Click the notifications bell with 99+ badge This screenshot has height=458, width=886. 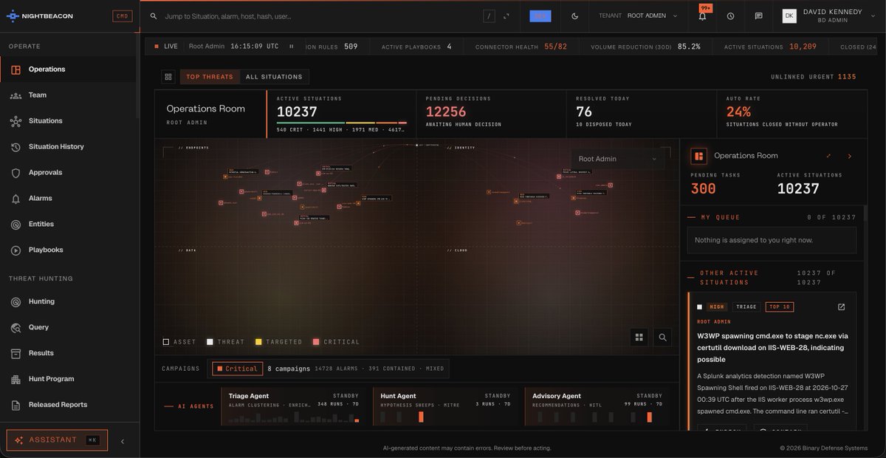(x=702, y=16)
